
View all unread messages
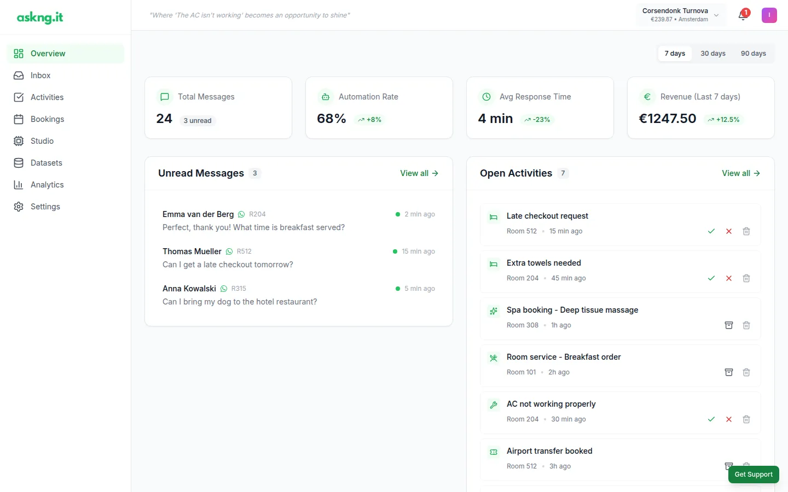click(x=419, y=173)
